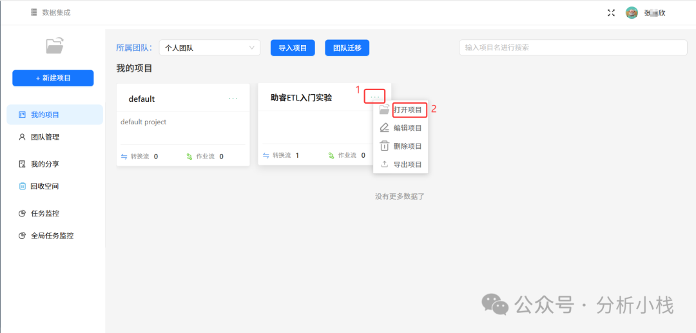Click the 我的项目 section heading
This screenshot has width=696, height=333.
135,68
